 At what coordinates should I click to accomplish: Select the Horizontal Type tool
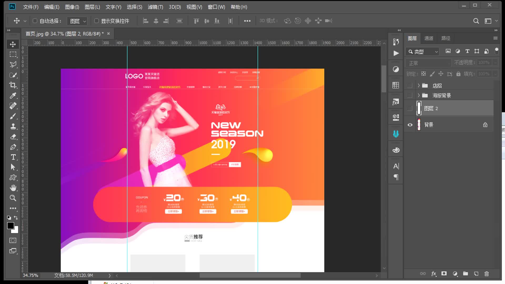13,157
